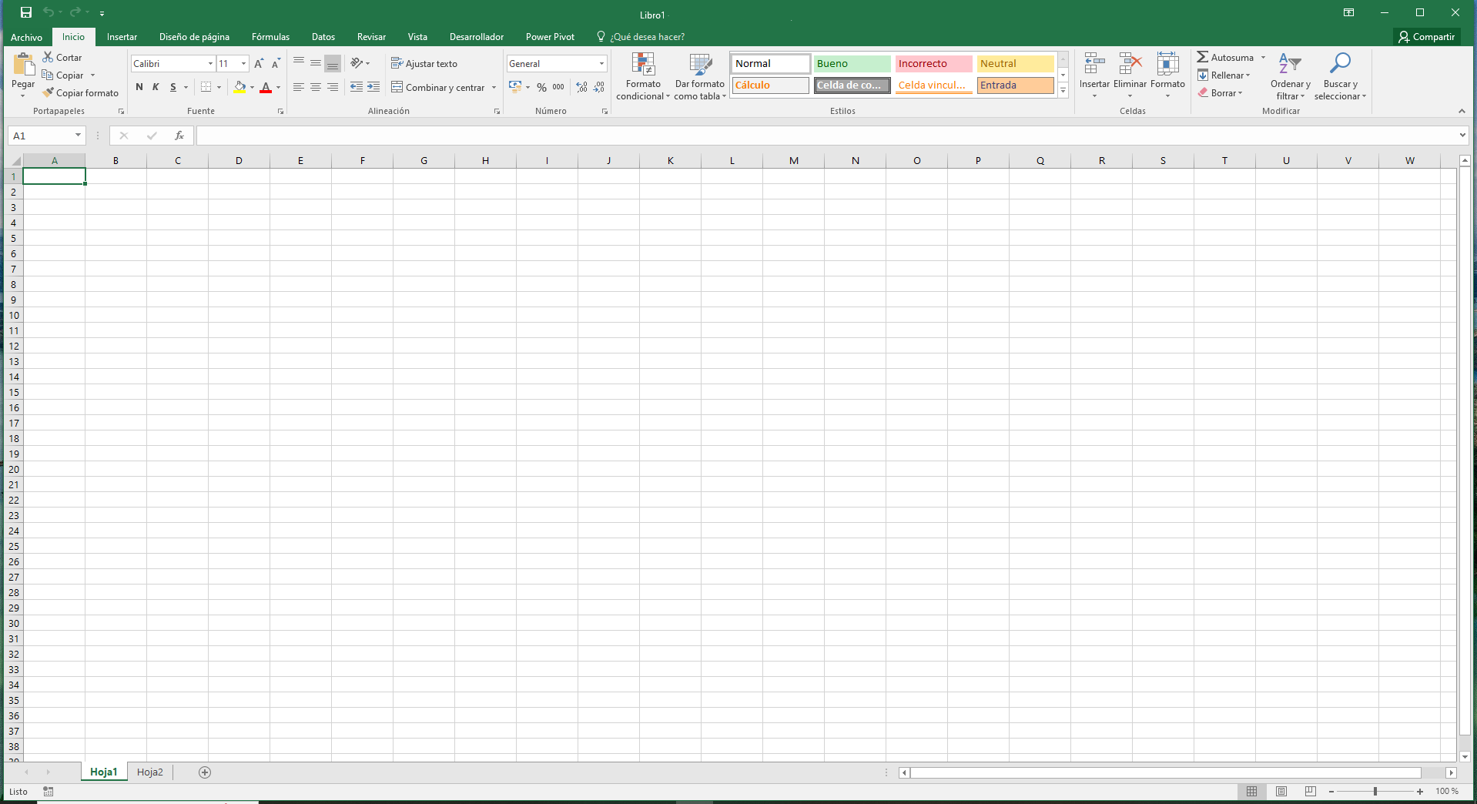Insert a new cell with Insertar
1477x804 pixels.
click(1093, 73)
